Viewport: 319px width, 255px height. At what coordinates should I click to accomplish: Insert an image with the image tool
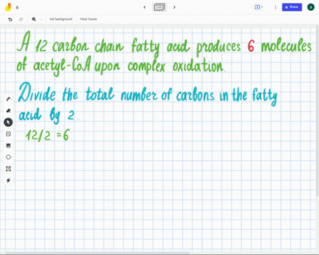coord(9,145)
